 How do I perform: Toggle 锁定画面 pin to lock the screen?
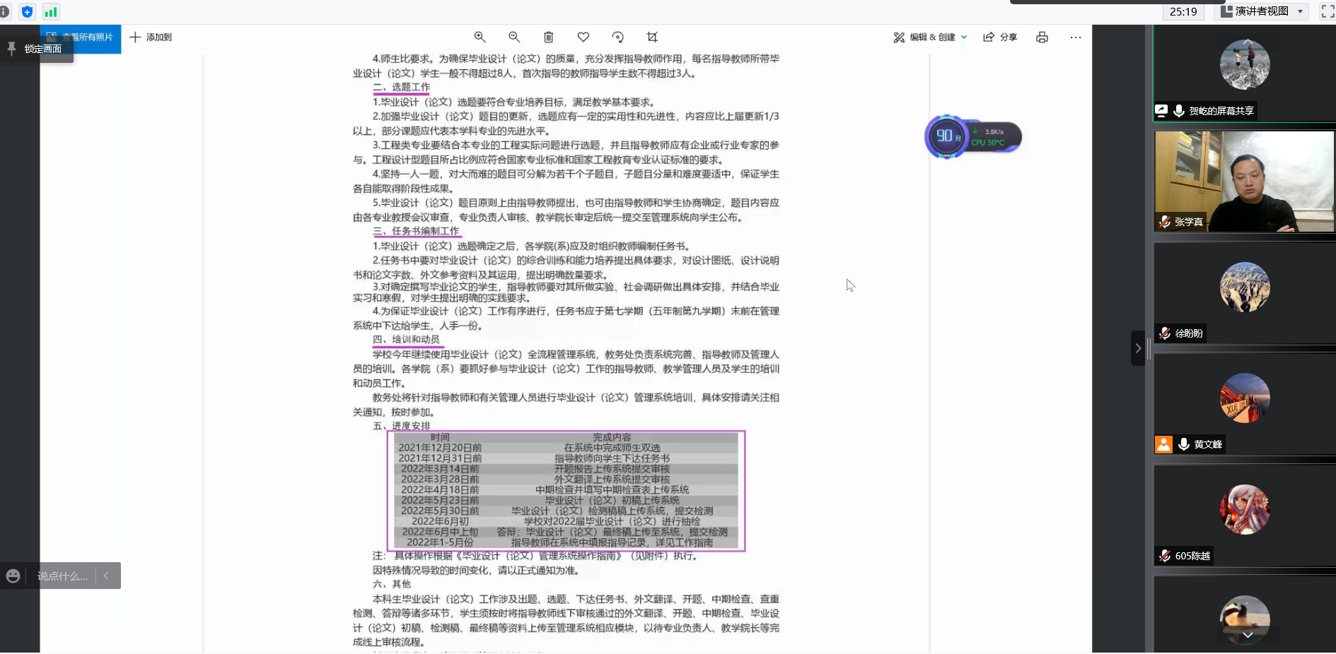[x=35, y=49]
